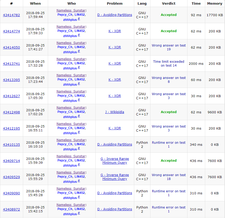
Task: Open zhhhplus profile in the 43412195 row
Action: [70, 133]
